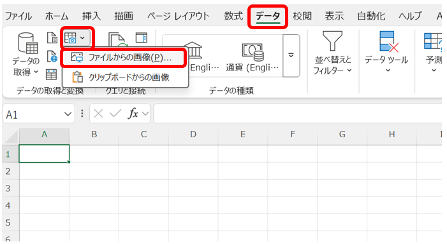Screen dimensions: 447x244
Task: Click inside the formula bar input area
Action: (x=298, y=114)
